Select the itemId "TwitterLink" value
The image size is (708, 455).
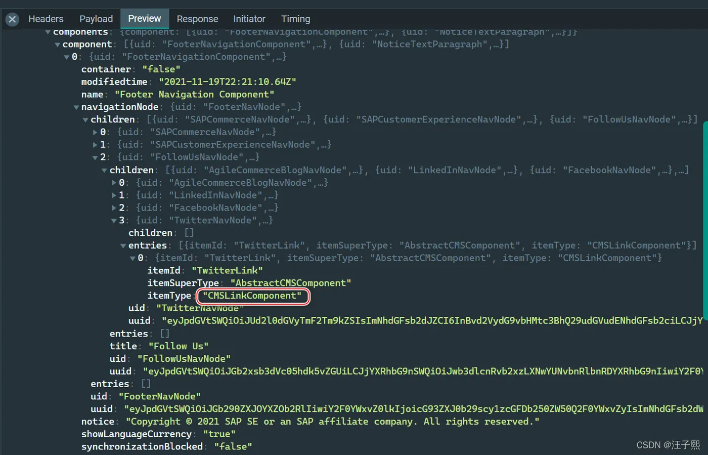point(227,270)
